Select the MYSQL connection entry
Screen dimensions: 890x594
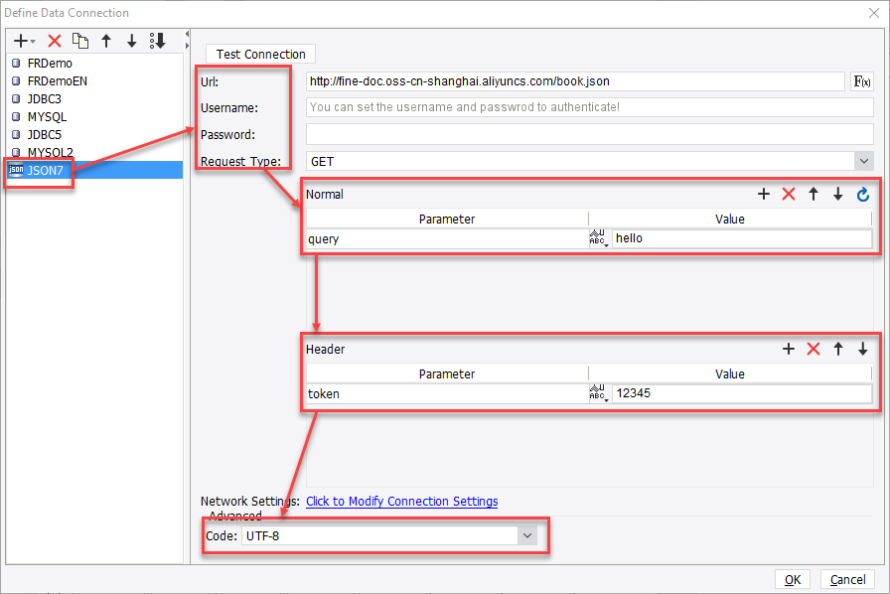click(45, 116)
